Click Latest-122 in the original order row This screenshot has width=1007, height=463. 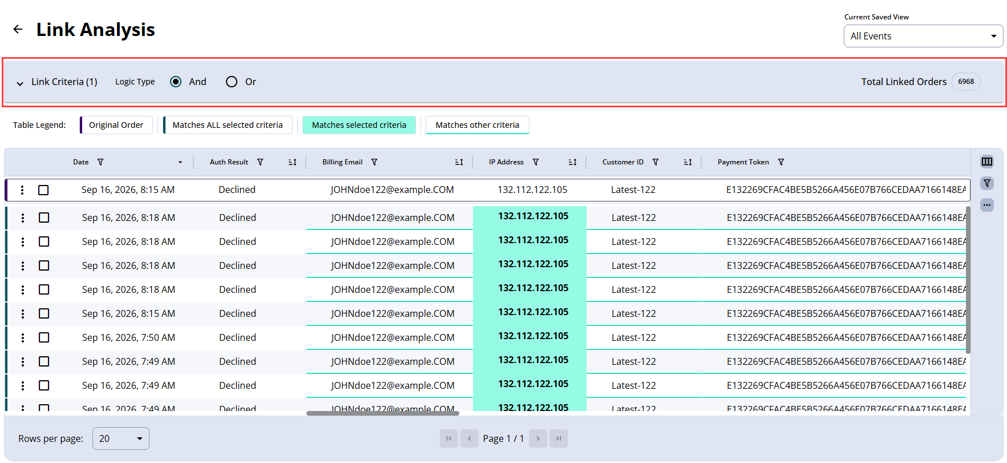[x=633, y=190]
